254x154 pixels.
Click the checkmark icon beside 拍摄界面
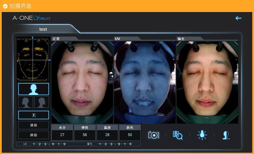pyautogui.click(x=5, y=6)
